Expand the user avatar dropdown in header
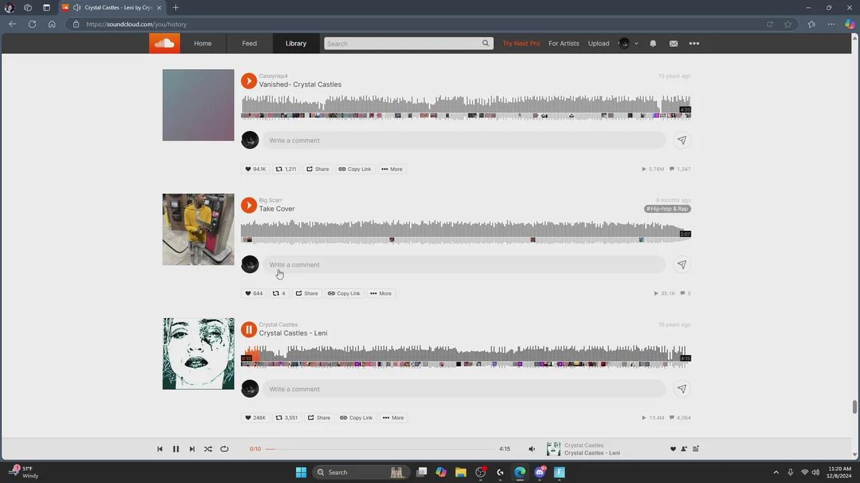The height and width of the screenshot is (483, 860). click(x=628, y=44)
